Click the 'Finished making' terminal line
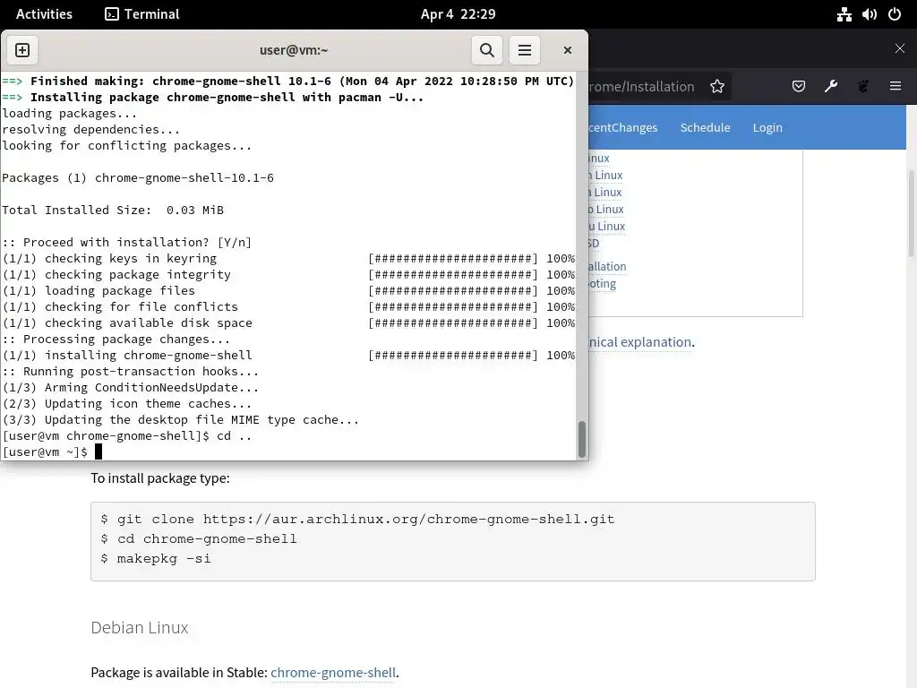 coord(288,81)
